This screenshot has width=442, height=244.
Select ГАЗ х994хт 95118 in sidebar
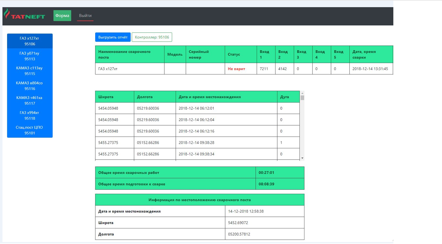pos(30,115)
